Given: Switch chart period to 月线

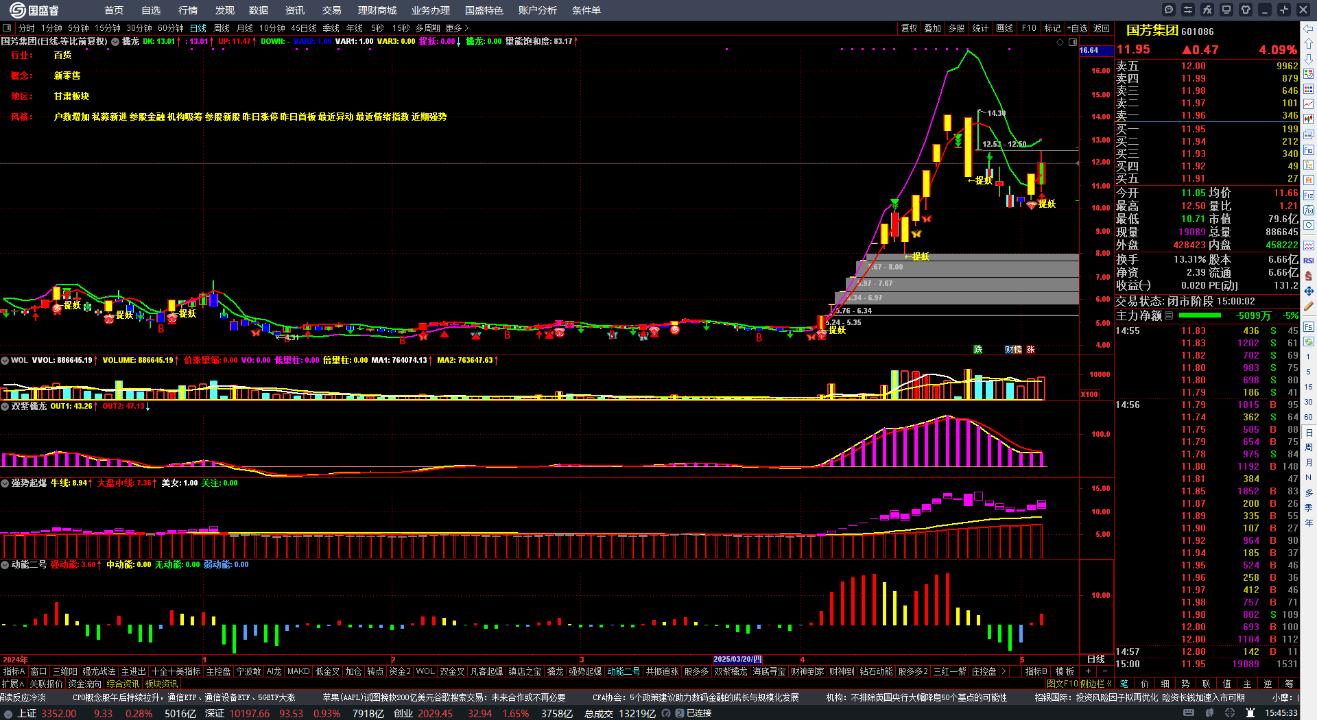Looking at the screenshot, I should click(245, 28).
